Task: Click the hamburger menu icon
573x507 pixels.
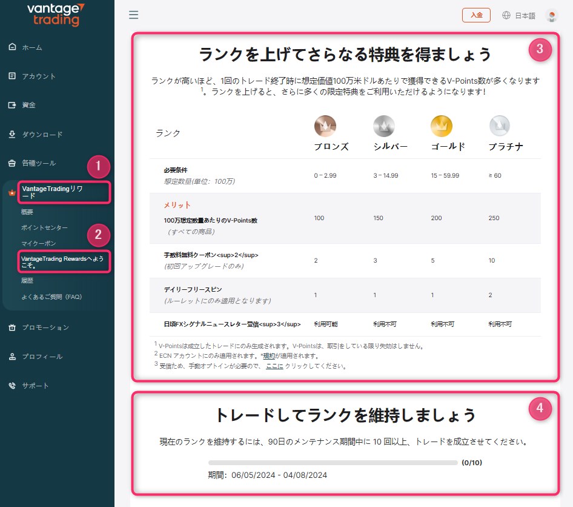Action: click(134, 15)
